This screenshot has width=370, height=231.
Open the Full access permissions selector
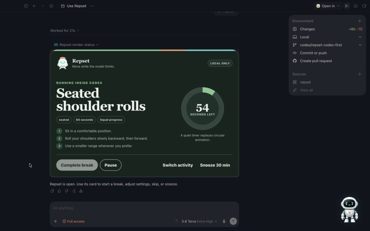(x=73, y=221)
